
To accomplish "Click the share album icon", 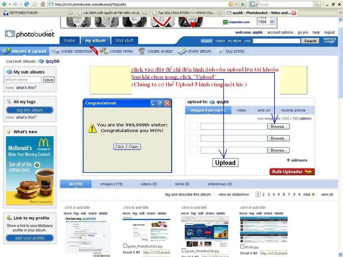I will [x=182, y=51].
